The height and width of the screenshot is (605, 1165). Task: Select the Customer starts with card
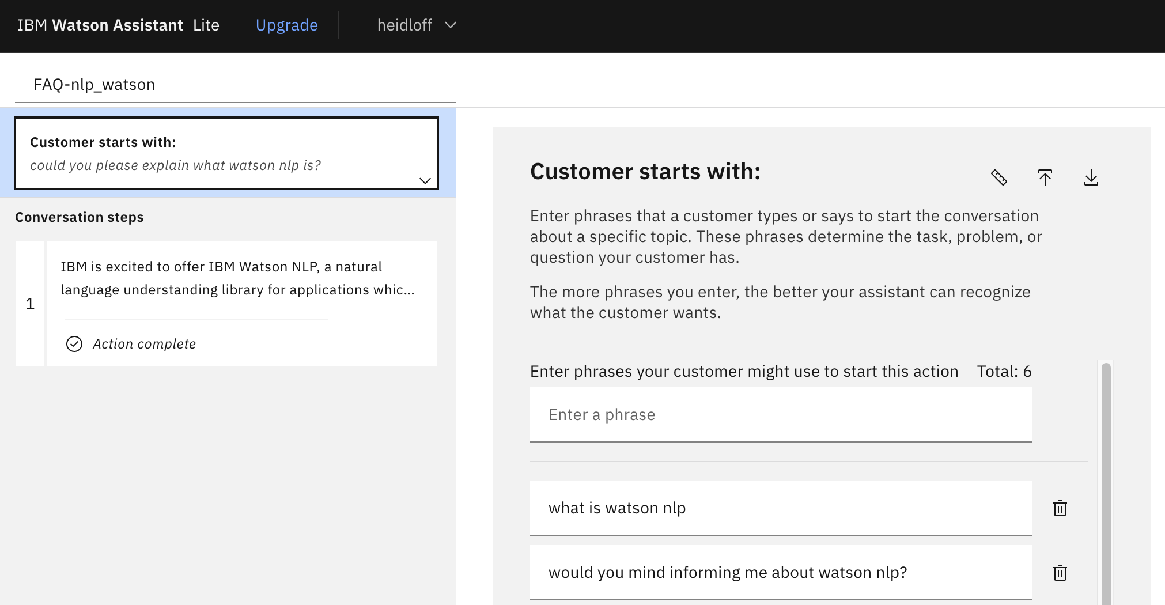pos(226,153)
